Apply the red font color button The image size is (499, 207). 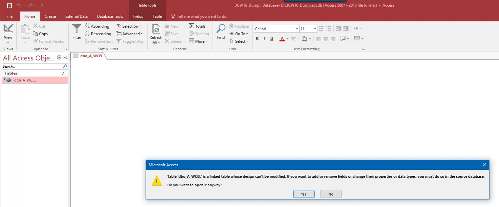(x=282, y=39)
